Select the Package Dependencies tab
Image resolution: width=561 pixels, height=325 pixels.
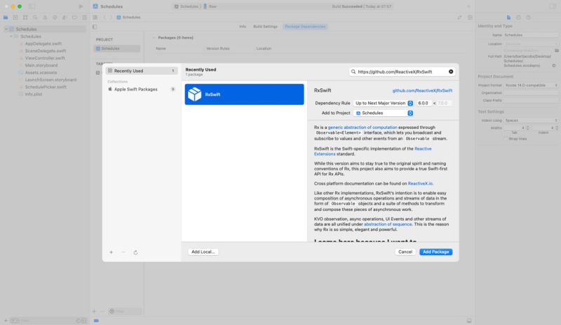pyautogui.click(x=305, y=27)
